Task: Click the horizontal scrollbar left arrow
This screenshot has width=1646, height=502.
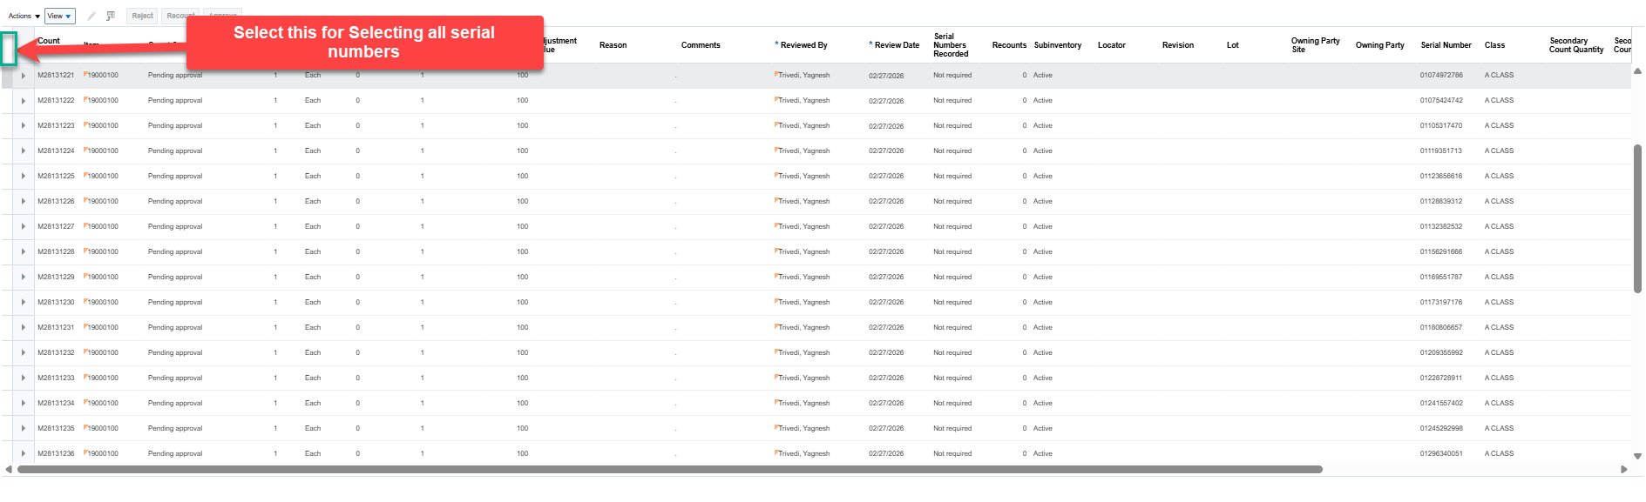Action: click(9, 469)
